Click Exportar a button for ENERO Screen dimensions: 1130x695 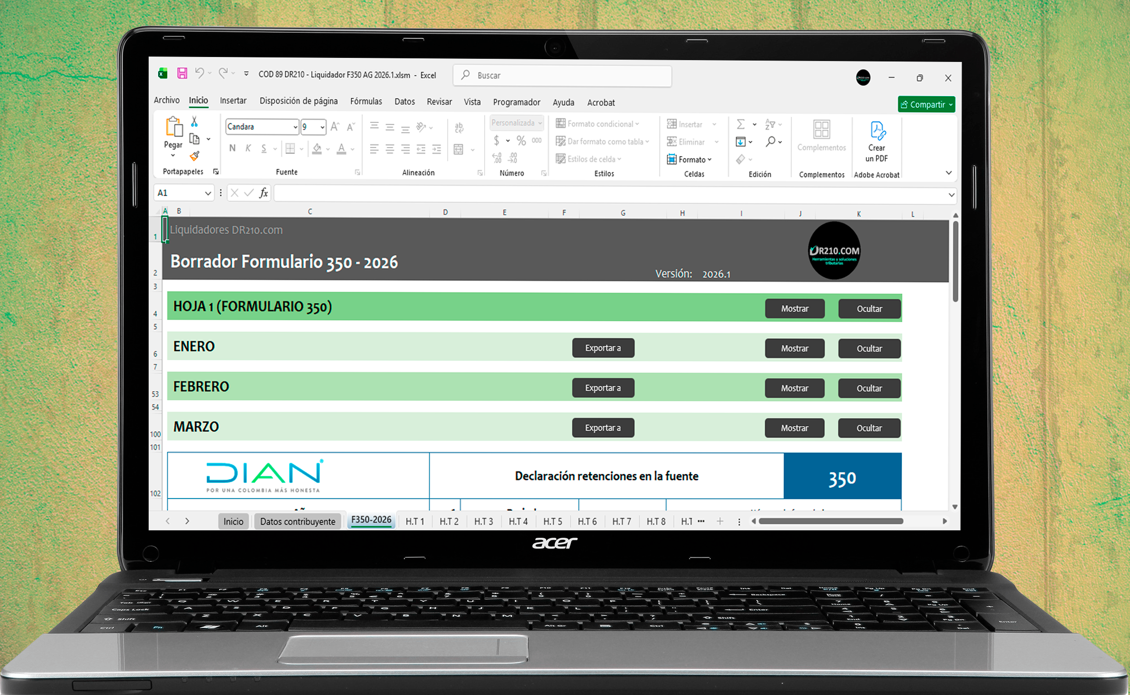pyautogui.click(x=603, y=348)
